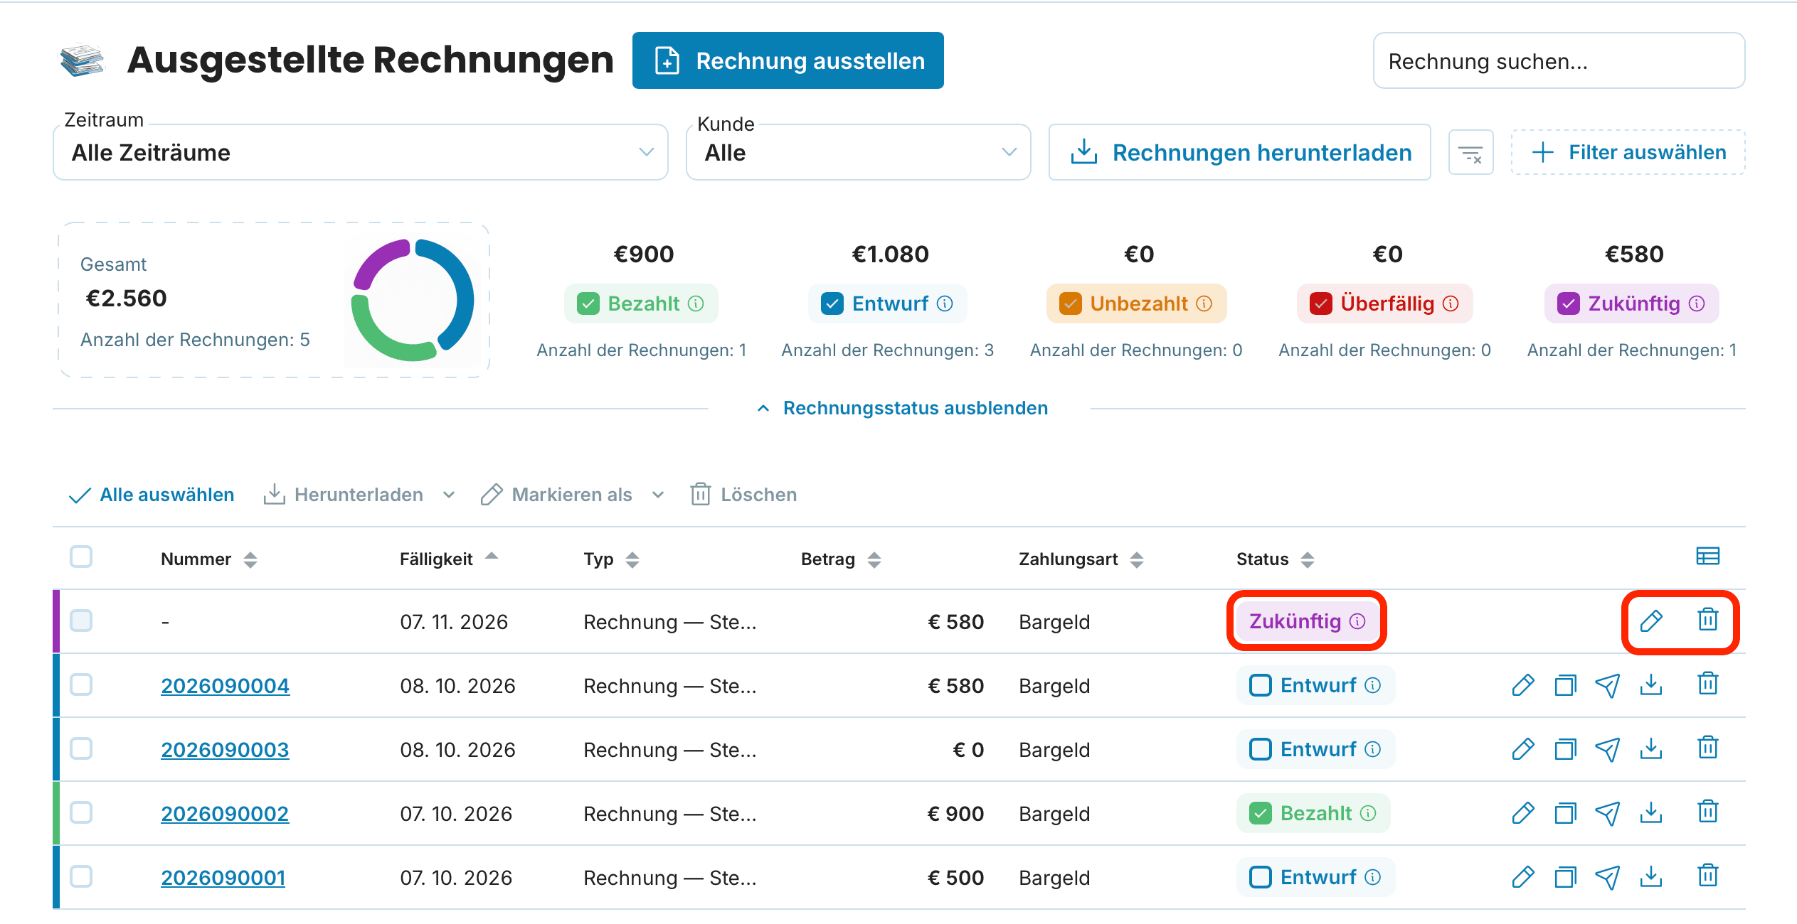Open invoice link 2026090004
Image resolution: width=1797 pixels, height=924 pixels.
pyautogui.click(x=225, y=686)
